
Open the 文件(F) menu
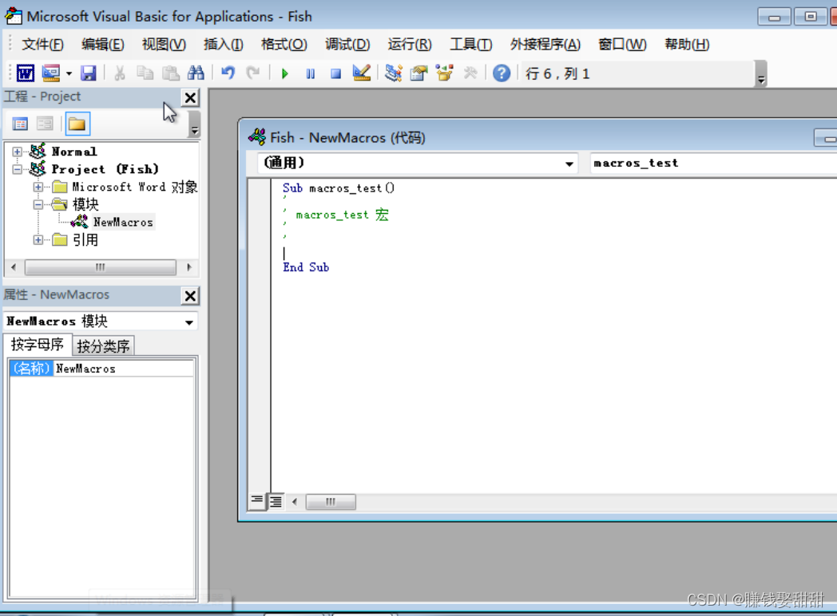(42, 44)
